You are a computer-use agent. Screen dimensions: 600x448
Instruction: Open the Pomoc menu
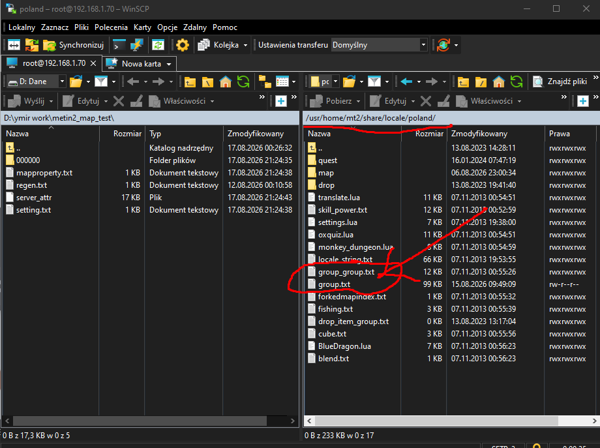coord(225,27)
